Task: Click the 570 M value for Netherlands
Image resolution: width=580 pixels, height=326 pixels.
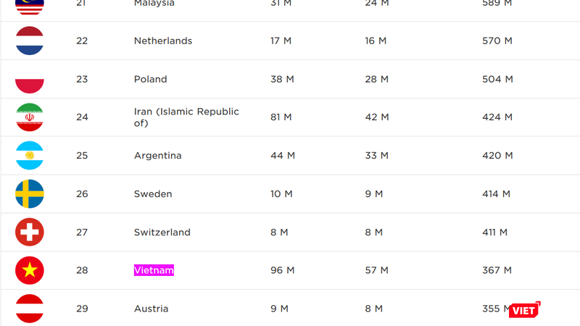Action: tap(497, 41)
